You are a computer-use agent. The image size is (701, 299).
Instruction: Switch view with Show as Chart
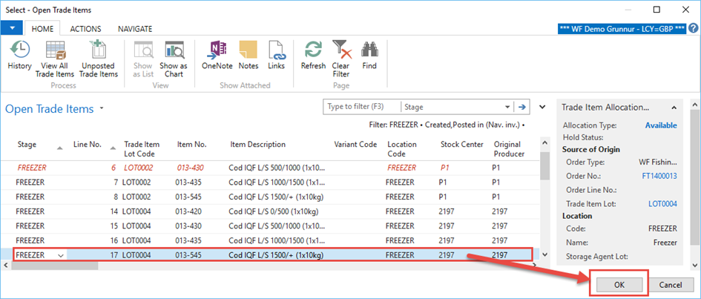[173, 59]
